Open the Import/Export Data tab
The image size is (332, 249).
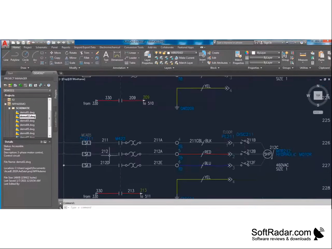coord(85,47)
